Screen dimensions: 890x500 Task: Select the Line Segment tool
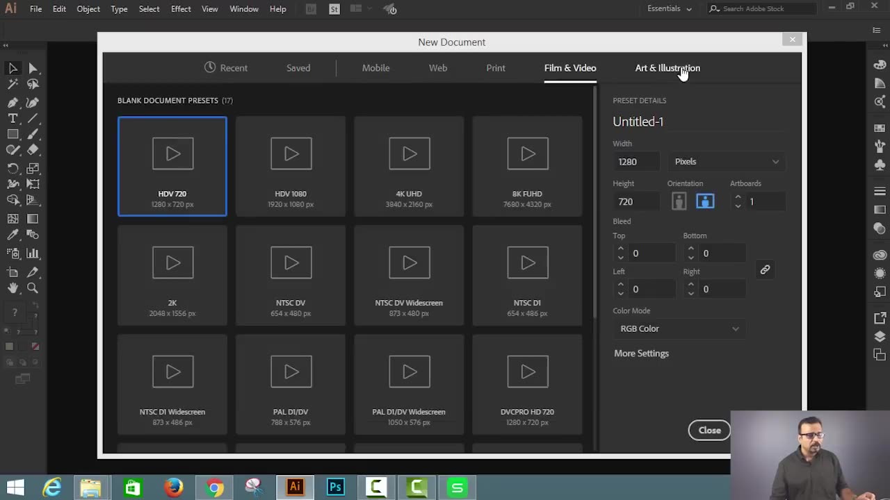[33, 119]
